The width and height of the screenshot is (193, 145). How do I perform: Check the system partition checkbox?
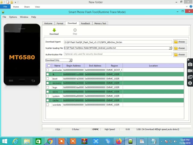click(48, 96)
